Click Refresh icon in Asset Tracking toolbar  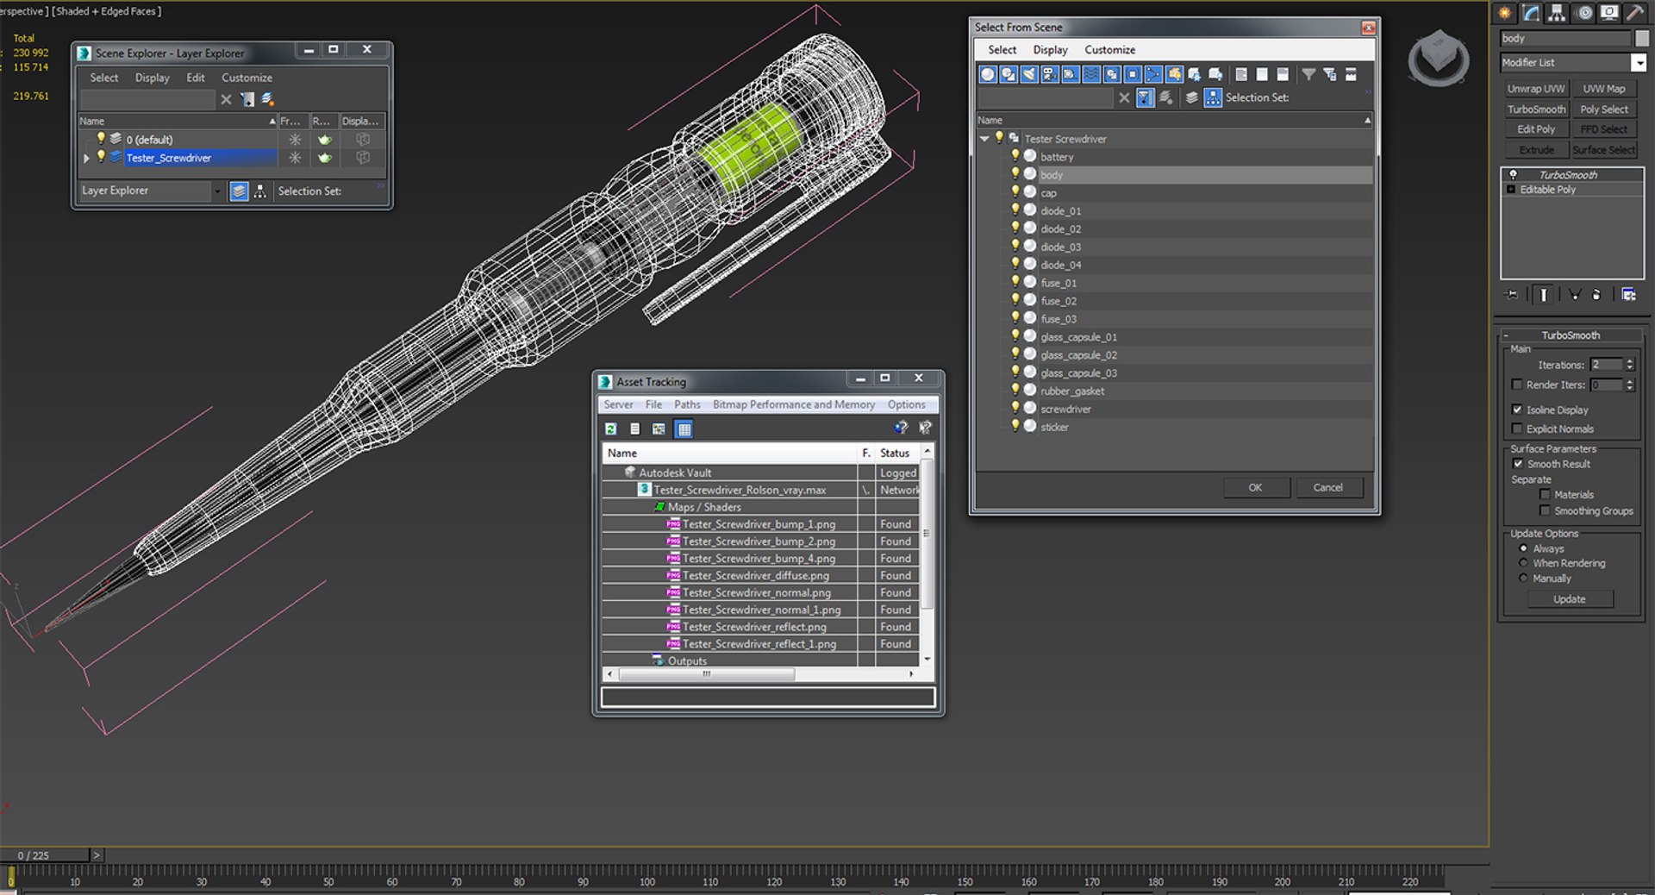click(611, 429)
